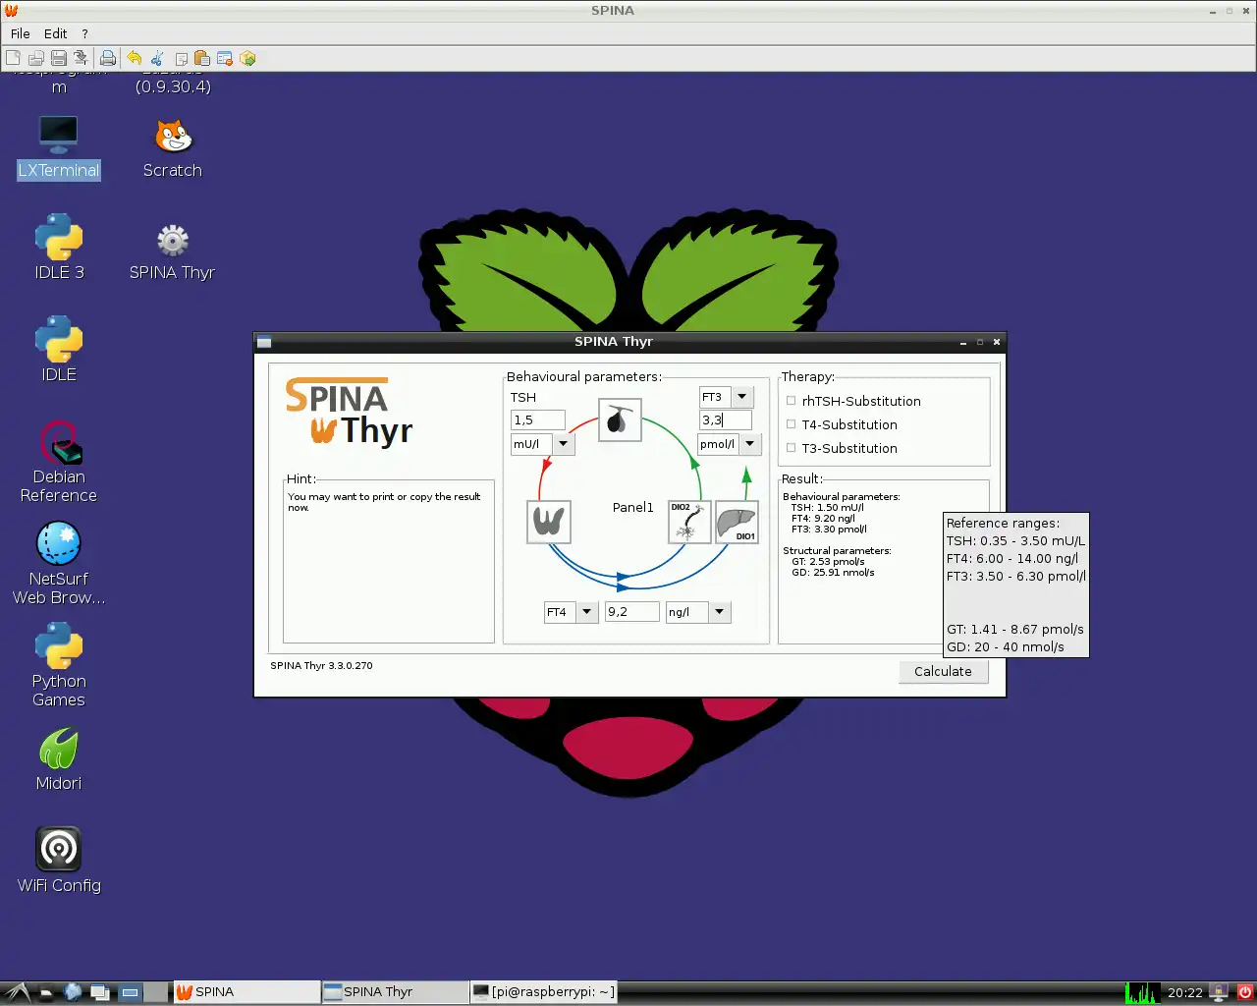Open the IDLE desktop icon
Screen dimensions: 1257x1006
[59, 350]
